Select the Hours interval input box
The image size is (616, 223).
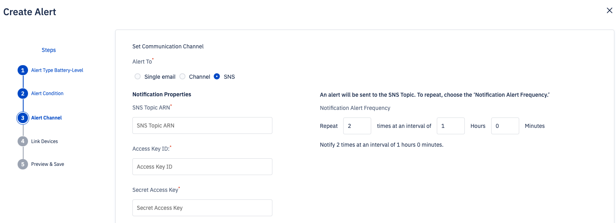(451, 126)
